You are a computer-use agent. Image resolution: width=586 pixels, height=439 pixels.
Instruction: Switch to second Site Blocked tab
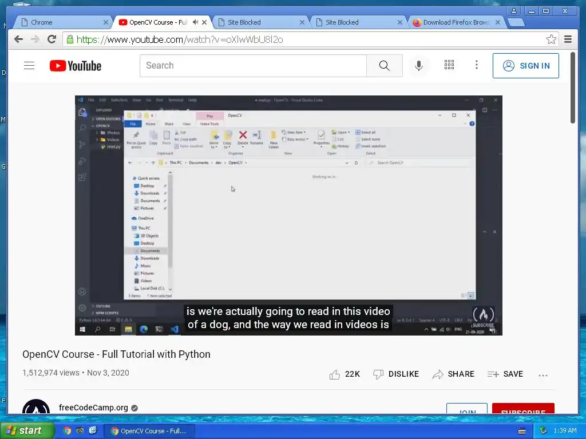click(x=358, y=22)
